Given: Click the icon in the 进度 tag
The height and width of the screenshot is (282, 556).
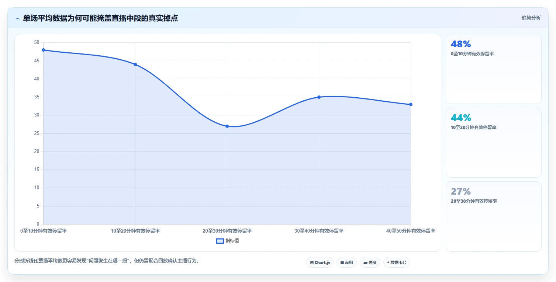Looking at the screenshot, I should coord(365,263).
